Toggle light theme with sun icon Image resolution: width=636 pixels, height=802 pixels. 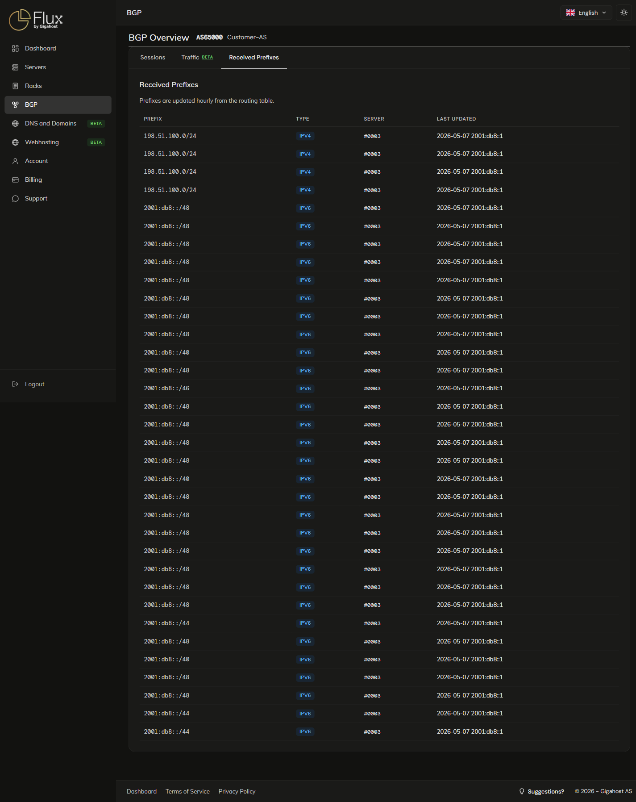point(624,13)
